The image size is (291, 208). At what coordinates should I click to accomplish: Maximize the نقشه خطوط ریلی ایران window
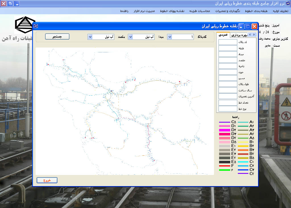(x=248, y=26)
